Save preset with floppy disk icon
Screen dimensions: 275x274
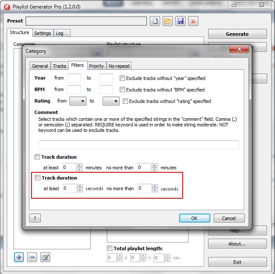coord(180,21)
